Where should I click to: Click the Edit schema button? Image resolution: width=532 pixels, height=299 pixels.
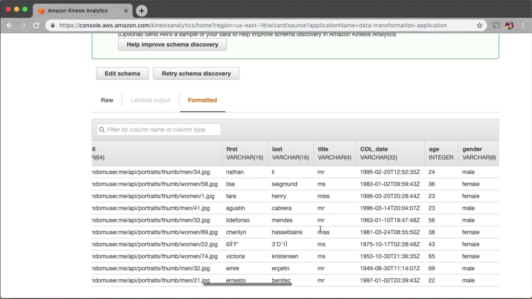pos(122,74)
